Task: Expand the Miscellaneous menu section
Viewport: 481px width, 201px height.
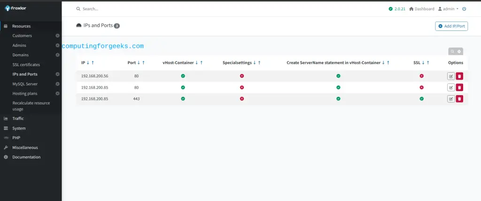Action: 25,148
